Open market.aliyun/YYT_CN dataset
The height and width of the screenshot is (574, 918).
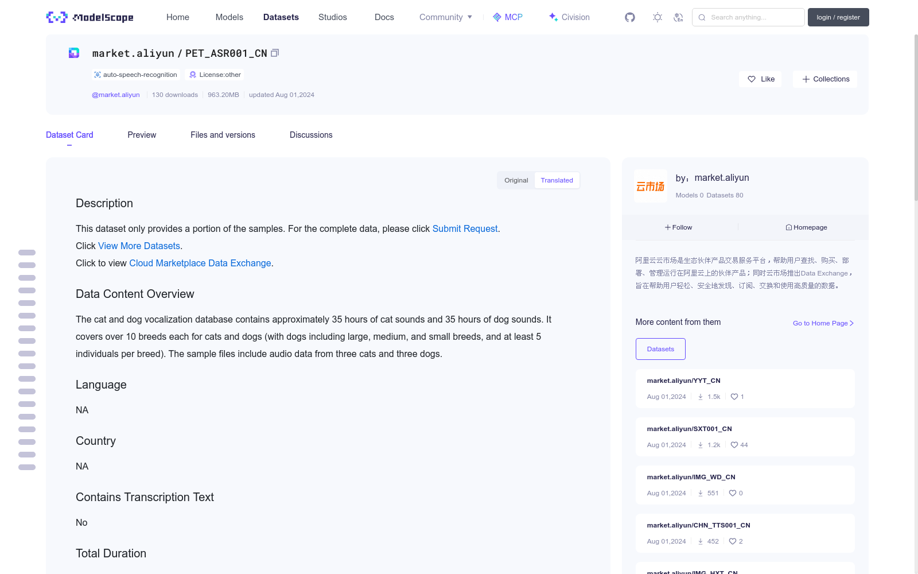684,381
